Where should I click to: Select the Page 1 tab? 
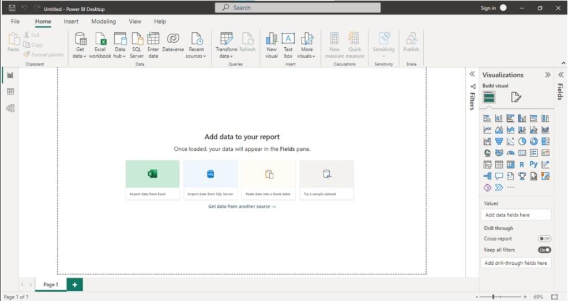[51, 284]
